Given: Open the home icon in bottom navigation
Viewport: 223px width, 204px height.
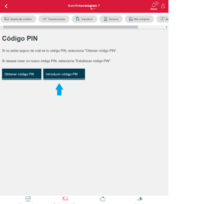Looking at the screenshot, I should tap(28, 199).
